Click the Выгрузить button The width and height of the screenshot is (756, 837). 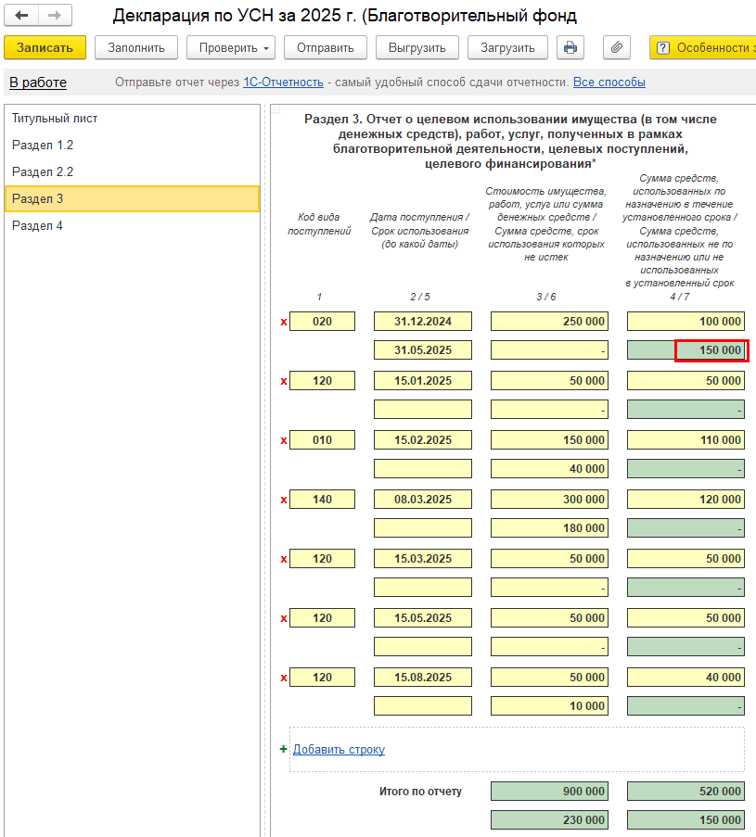[x=417, y=47]
